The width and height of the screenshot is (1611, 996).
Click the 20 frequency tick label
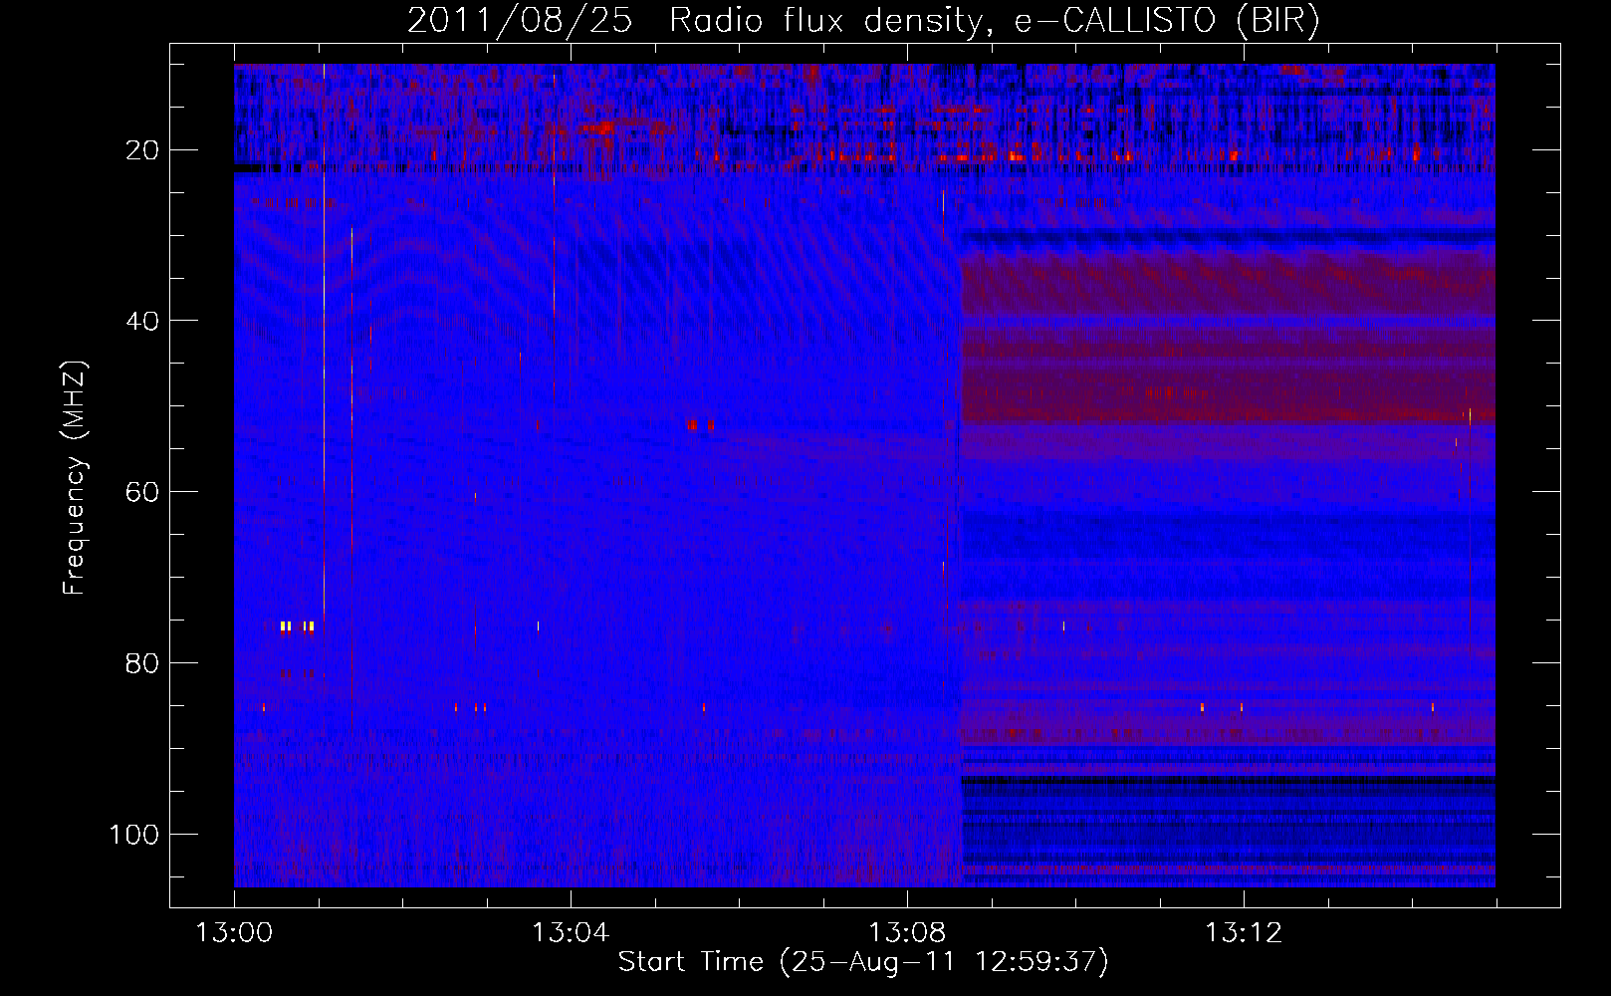(142, 150)
